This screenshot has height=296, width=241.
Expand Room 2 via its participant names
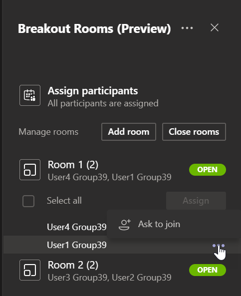[109, 278]
